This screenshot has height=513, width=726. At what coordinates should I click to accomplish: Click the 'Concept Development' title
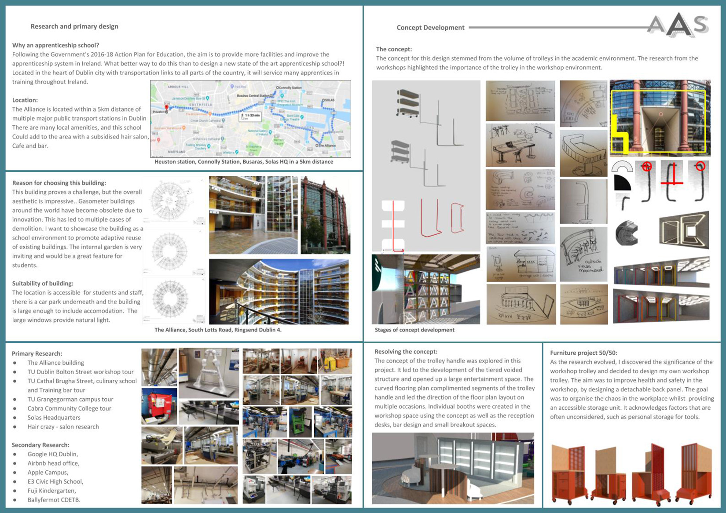click(430, 27)
